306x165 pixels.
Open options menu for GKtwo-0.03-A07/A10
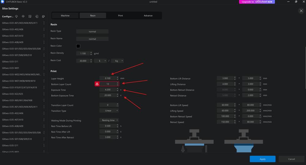pyautogui.click(x=44, y=36)
